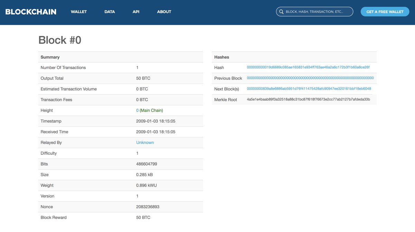Open the API navigation item

[136, 11]
